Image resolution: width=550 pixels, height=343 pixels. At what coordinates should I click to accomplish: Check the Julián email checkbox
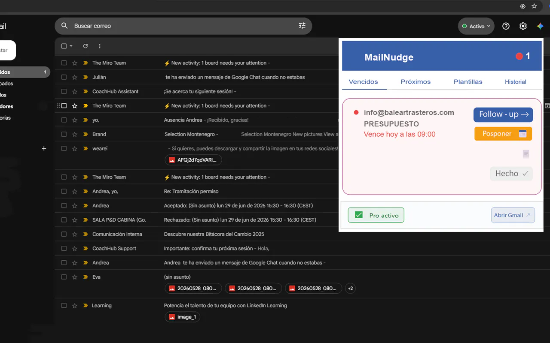64,77
